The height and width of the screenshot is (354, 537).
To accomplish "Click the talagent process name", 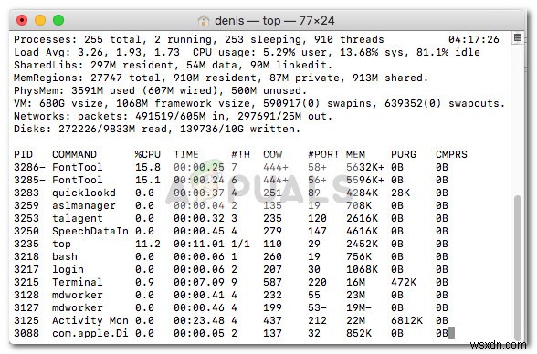I will [78, 218].
